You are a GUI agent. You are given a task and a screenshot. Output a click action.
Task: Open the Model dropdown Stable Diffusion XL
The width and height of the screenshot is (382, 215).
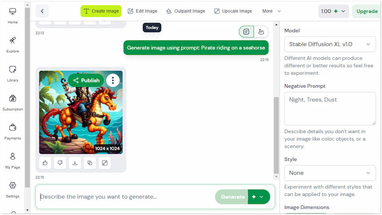tap(329, 44)
